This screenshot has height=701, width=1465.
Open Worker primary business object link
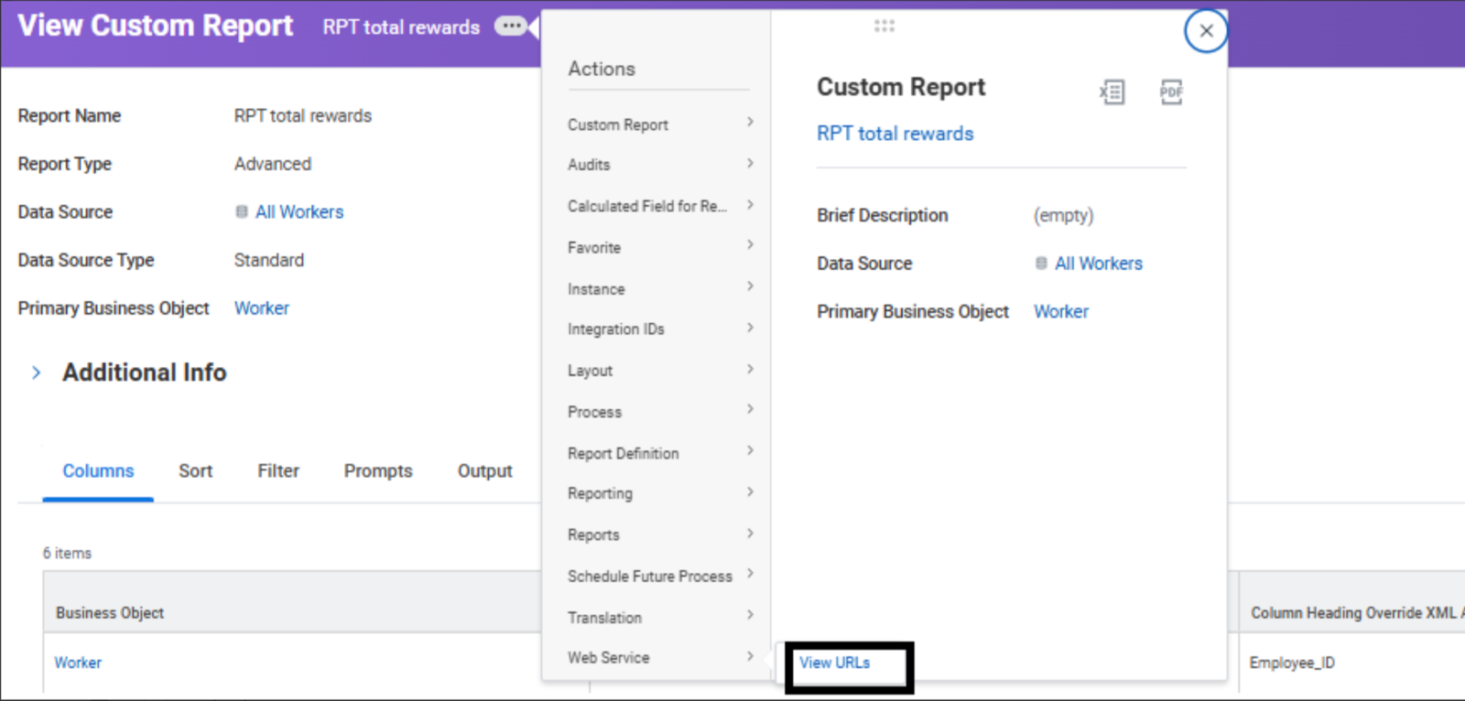pos(262,308)
